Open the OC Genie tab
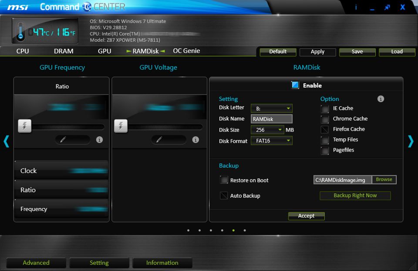The height and width of the screenshot is (271, 418). [186, 51]
